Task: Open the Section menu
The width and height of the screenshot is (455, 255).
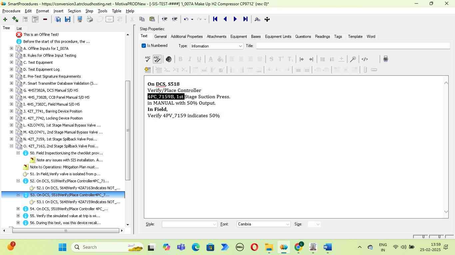Action: (74, 11)
